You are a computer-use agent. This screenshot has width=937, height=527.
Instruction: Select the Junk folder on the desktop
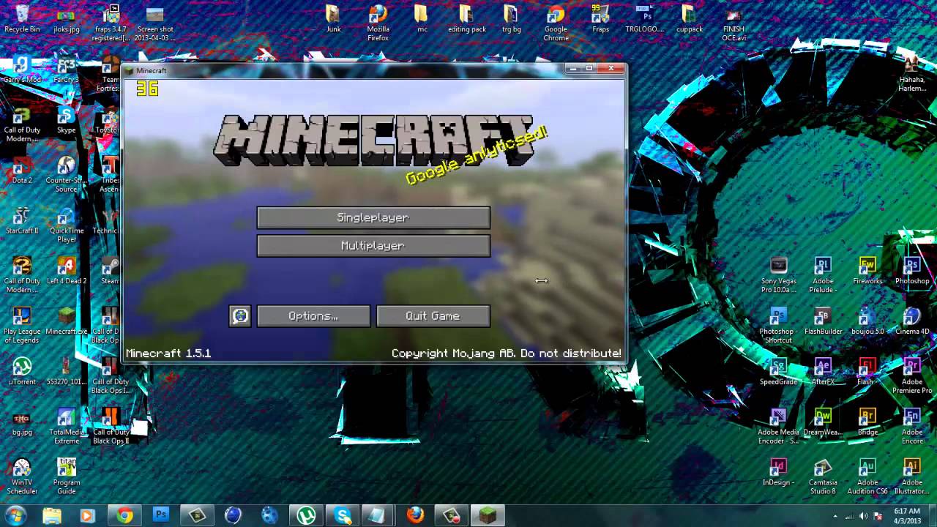click(x=333, y=19)
